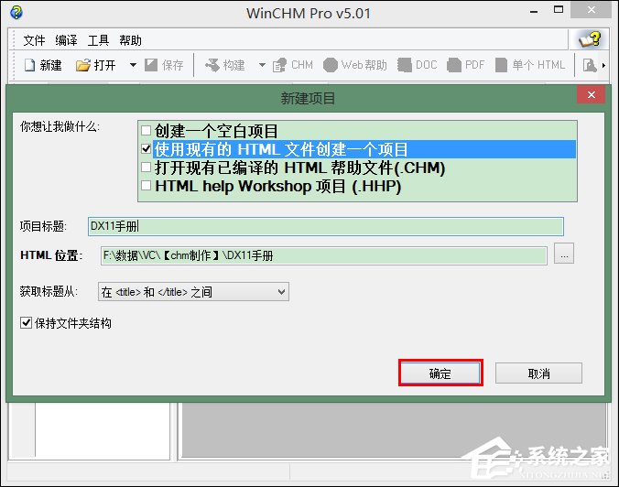Screen dimensions: 619x487
Task: Click the help book icon with question mark
Action: tap(590, 39)
